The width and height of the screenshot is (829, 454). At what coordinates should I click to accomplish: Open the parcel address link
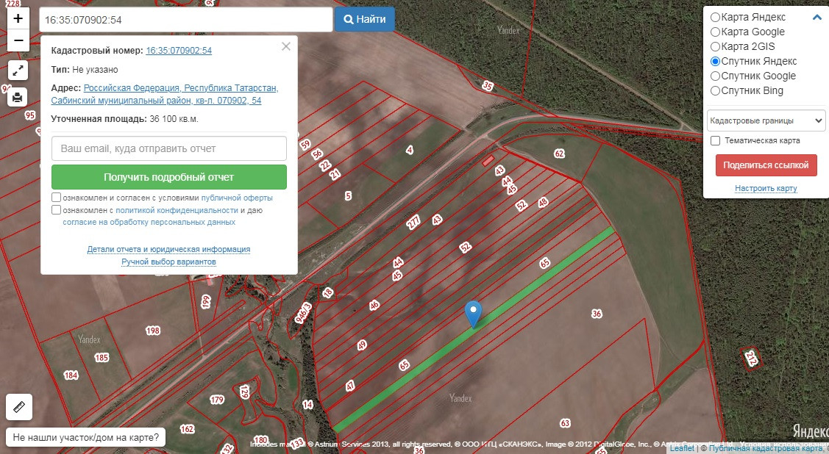(165, 94)
